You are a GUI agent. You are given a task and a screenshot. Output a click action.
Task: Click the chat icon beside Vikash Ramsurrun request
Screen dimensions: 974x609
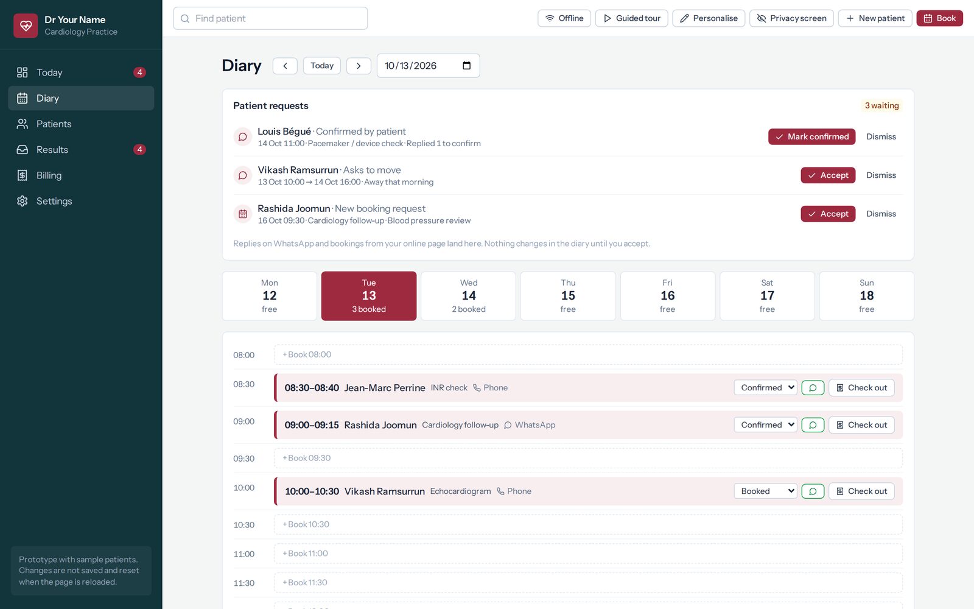coord(242,175)
